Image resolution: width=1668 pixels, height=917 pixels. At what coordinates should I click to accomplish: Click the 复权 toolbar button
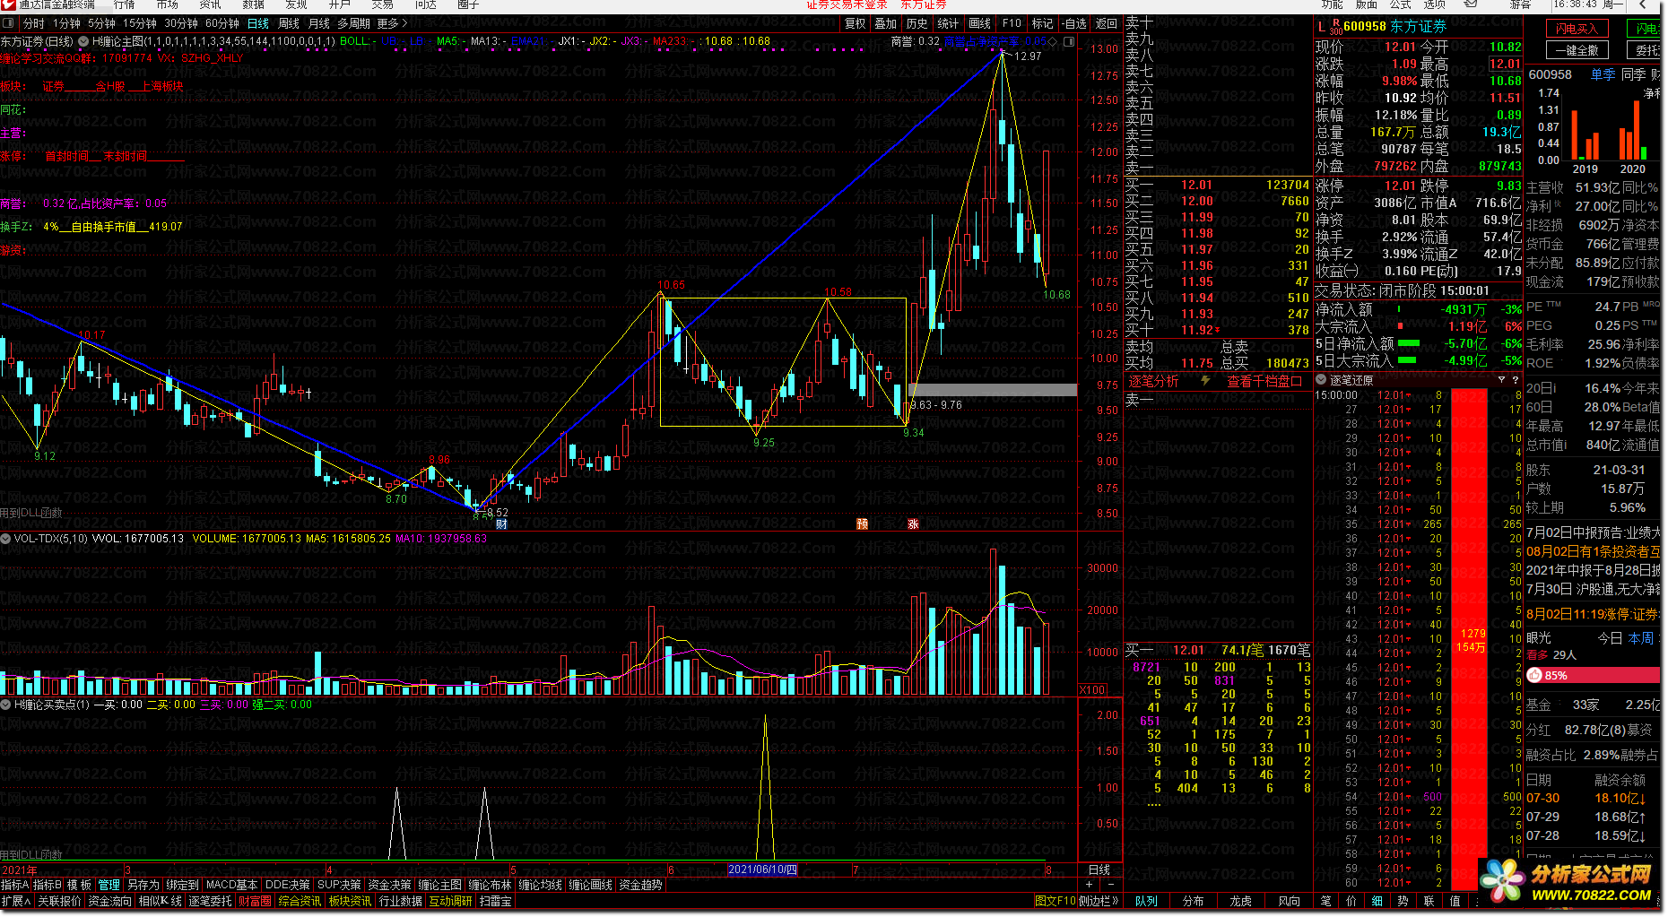click(x=856, y=23)
